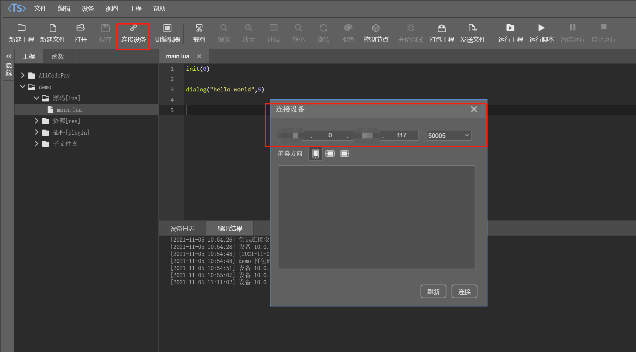Switch to the 设备日志 tab
This screenshot has width=636, height=352.
click(x=182, y=229)
